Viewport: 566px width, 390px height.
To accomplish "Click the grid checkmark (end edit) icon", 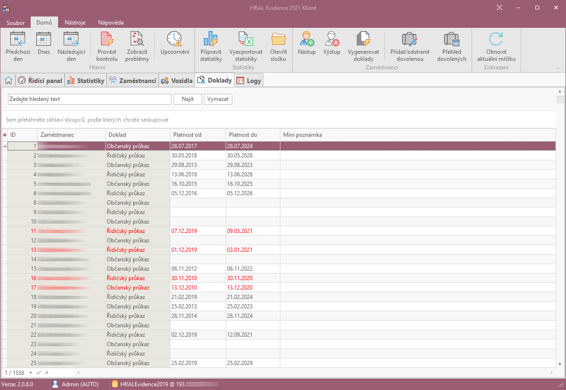I will click(39, 373).
